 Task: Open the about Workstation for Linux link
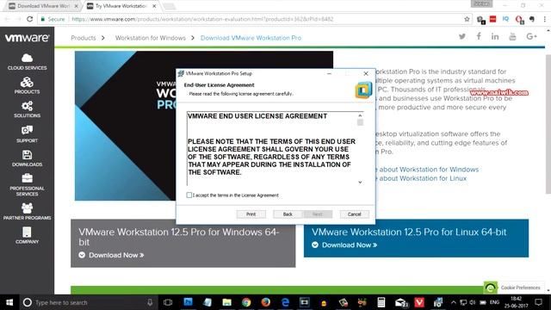pos(423,178)
